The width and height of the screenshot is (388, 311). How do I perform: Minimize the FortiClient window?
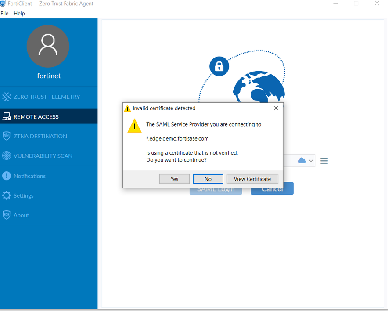[x=335, y=4]
